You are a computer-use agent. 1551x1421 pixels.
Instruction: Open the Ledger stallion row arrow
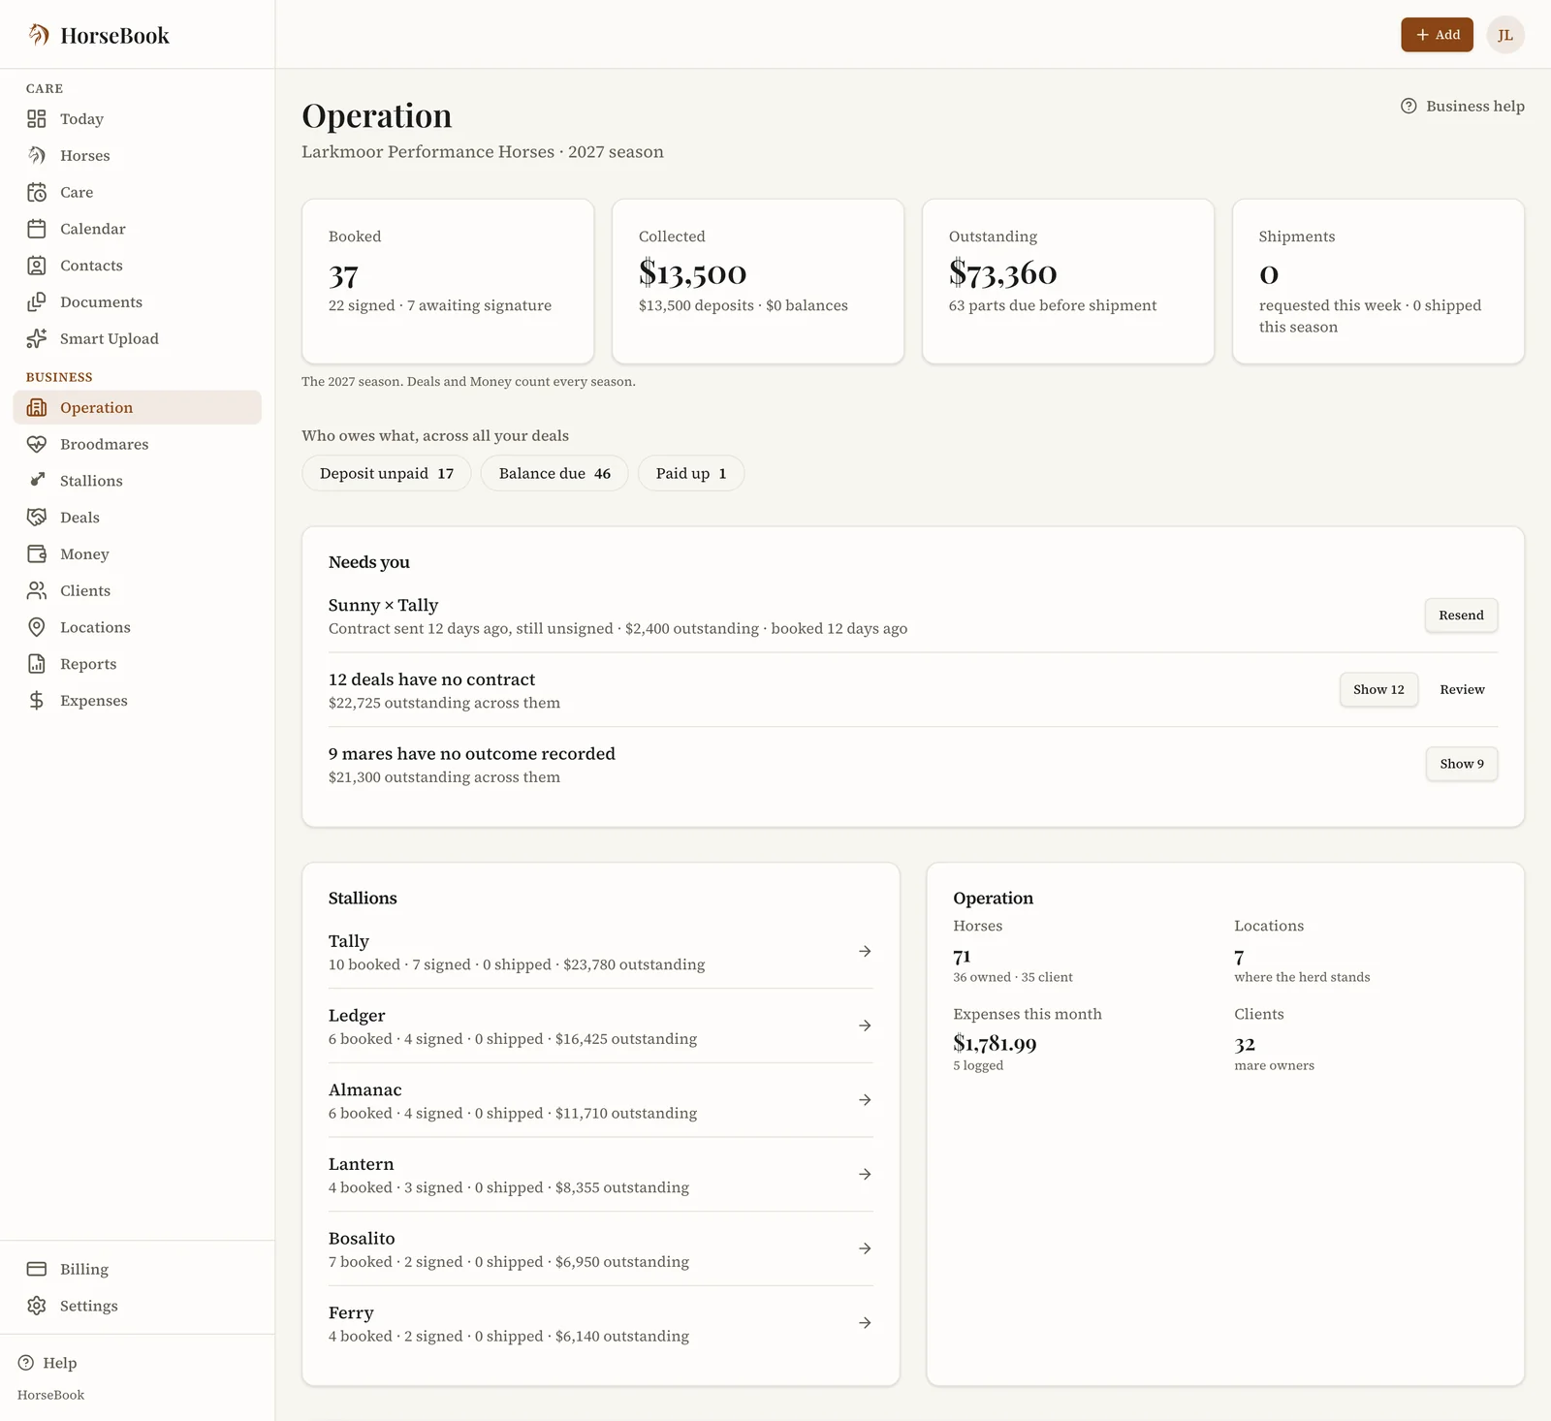865,1026
